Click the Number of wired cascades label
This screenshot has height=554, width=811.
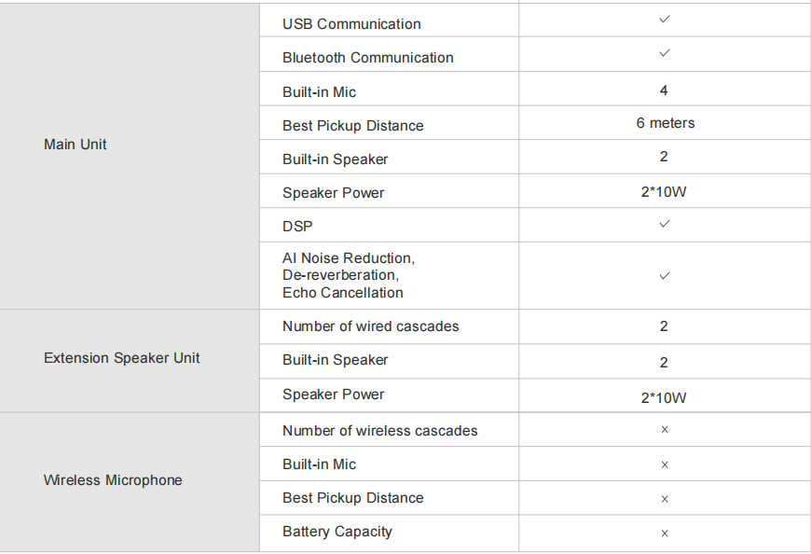pos(370,326)
